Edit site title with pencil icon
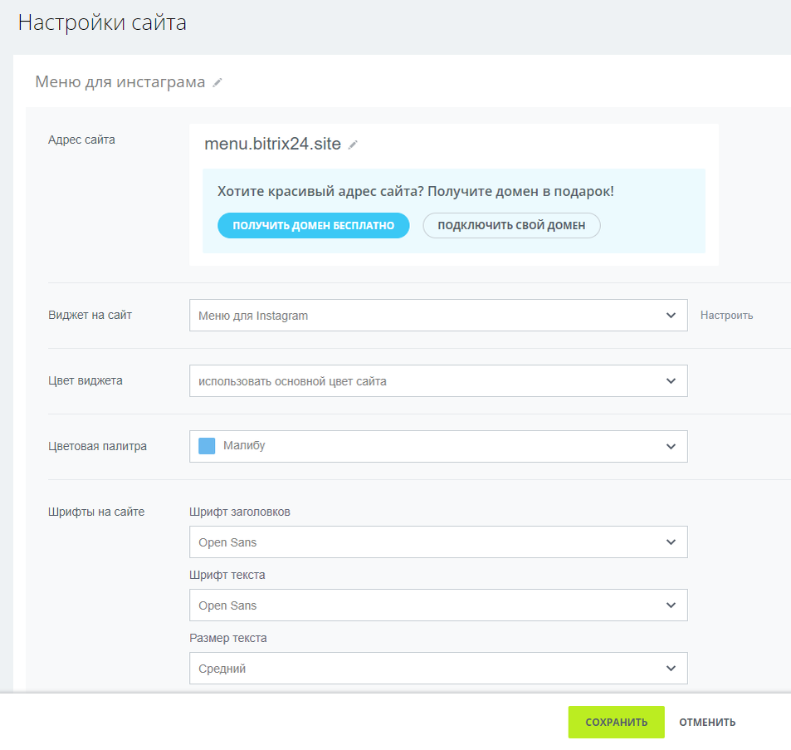 pyautogui.click(x=217, y=83)
